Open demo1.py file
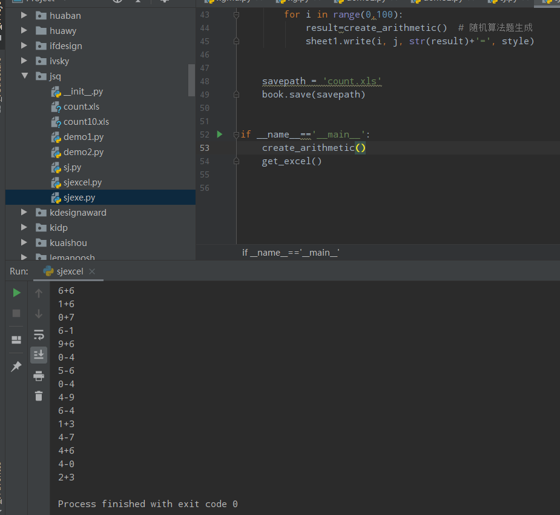 [84, 137]
